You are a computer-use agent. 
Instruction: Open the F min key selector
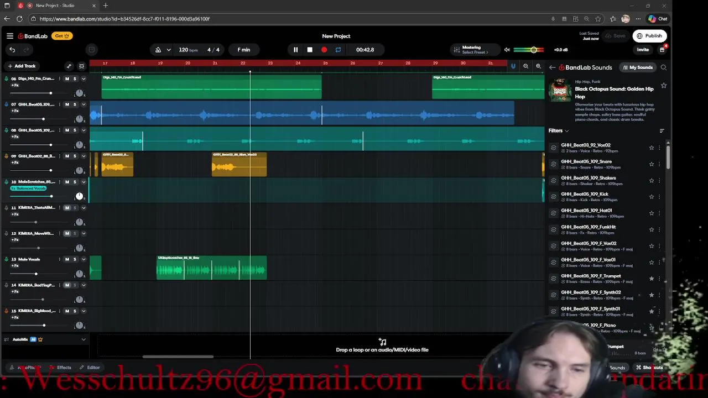244,50
